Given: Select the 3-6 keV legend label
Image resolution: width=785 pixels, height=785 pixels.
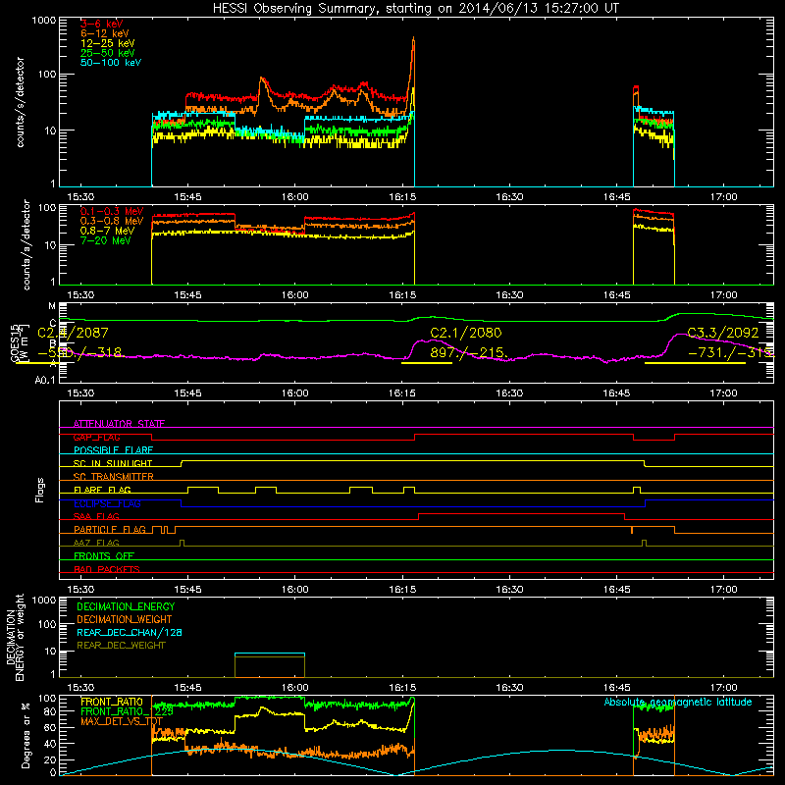Looking at the screenshot, I should click(101, 24).
